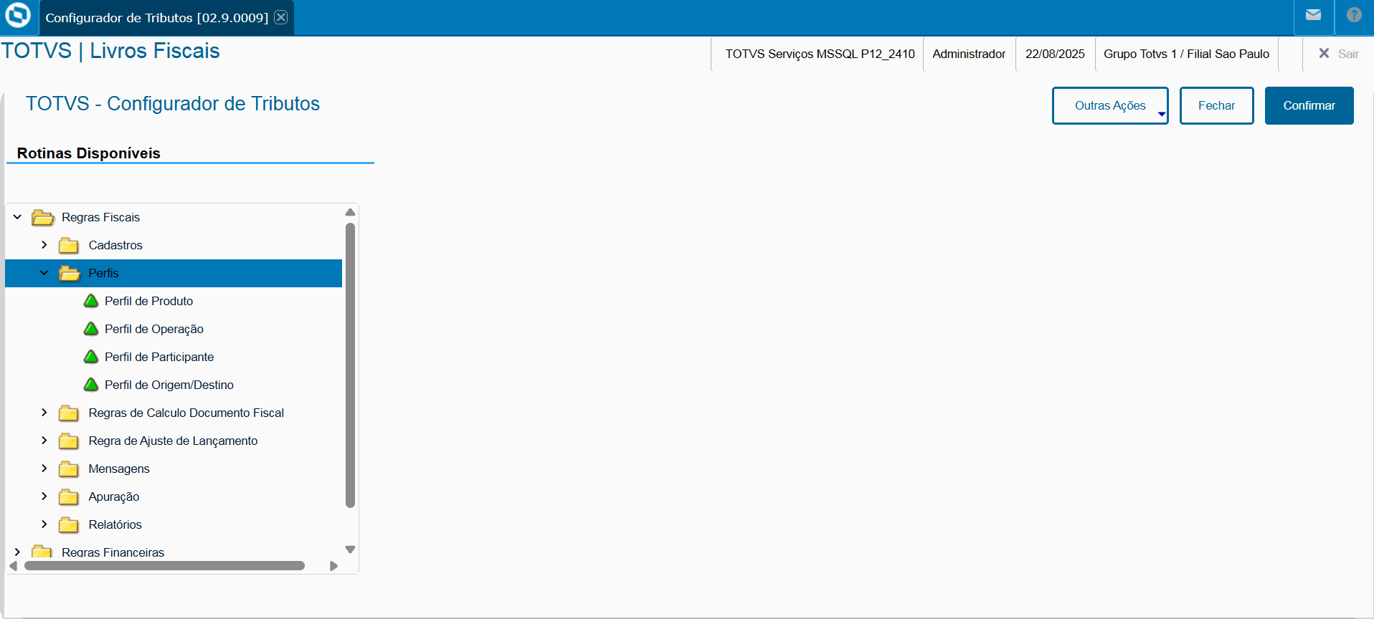Screen dimensions: 1374x619
Task: Click the Administrador user label
Action: tap(969, 54)
